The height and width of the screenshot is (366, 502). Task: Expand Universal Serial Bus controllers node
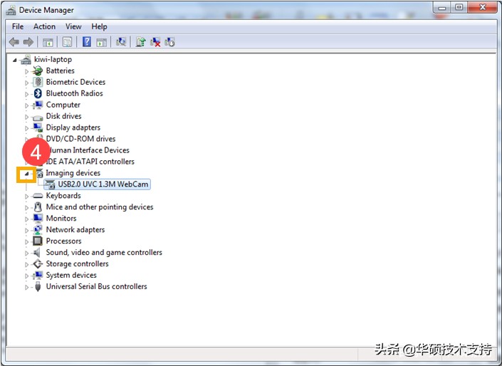[x=27, y=287]
